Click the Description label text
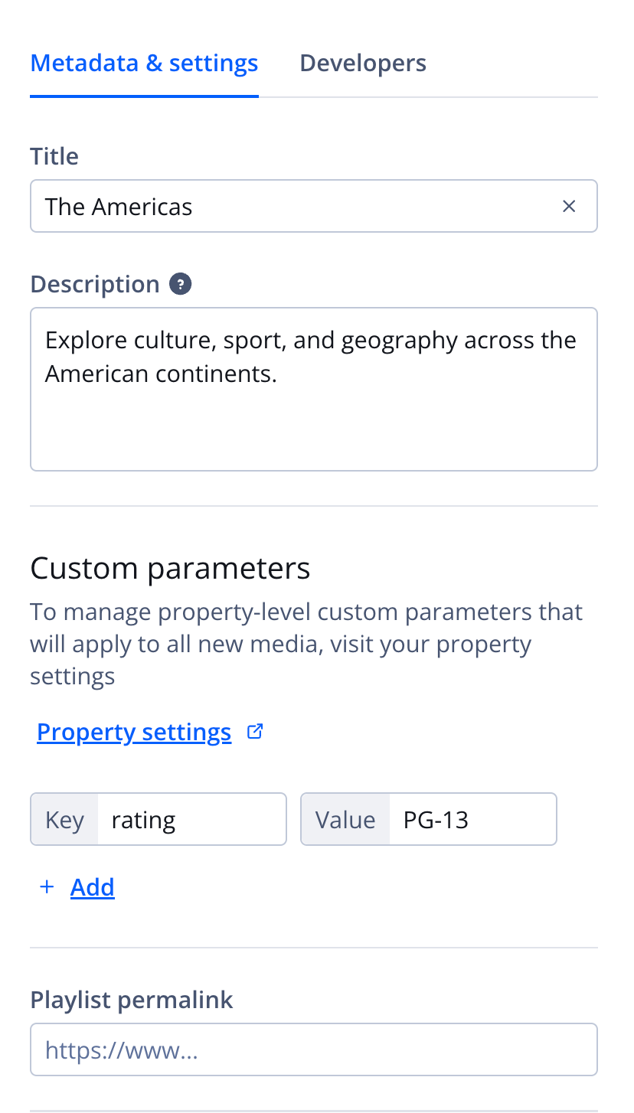Screen dimensions: 634x1113 (x=94, y=284)
